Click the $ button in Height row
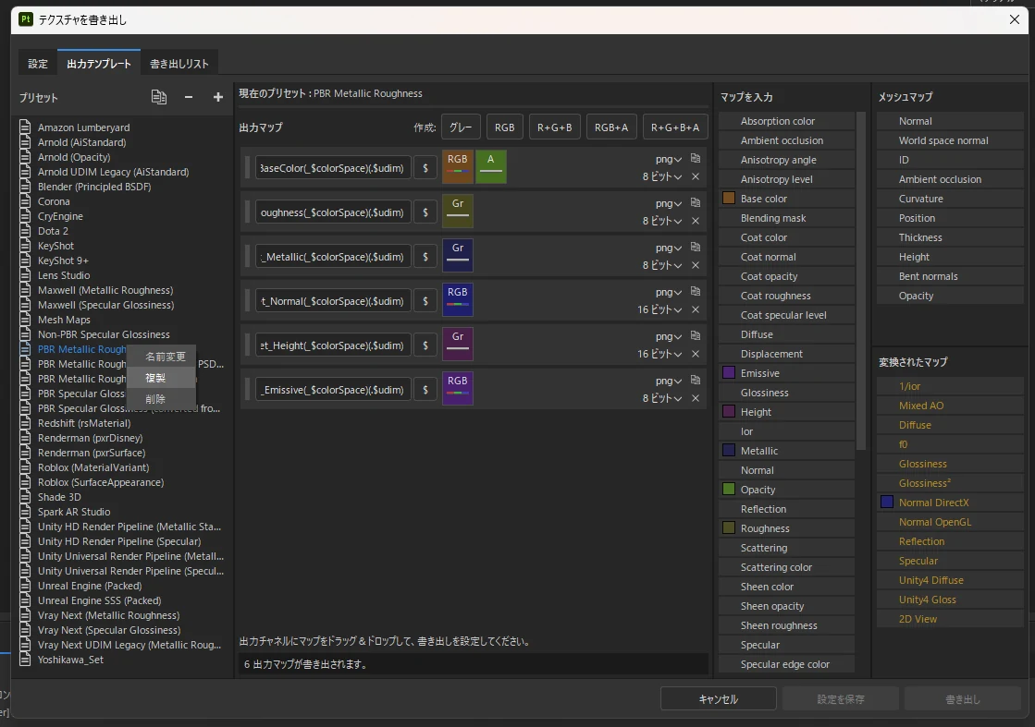 coord(425,345)
